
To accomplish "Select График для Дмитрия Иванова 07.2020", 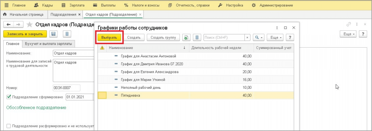I will coord(196,64).
